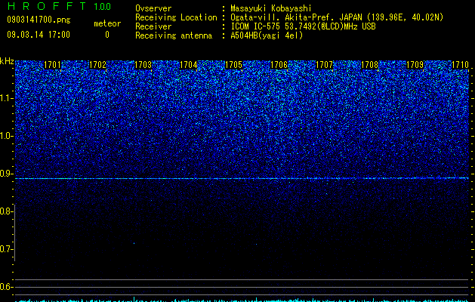
Task: Click the Masayuki Kobayashi observer name
Action: click(271, 8)
